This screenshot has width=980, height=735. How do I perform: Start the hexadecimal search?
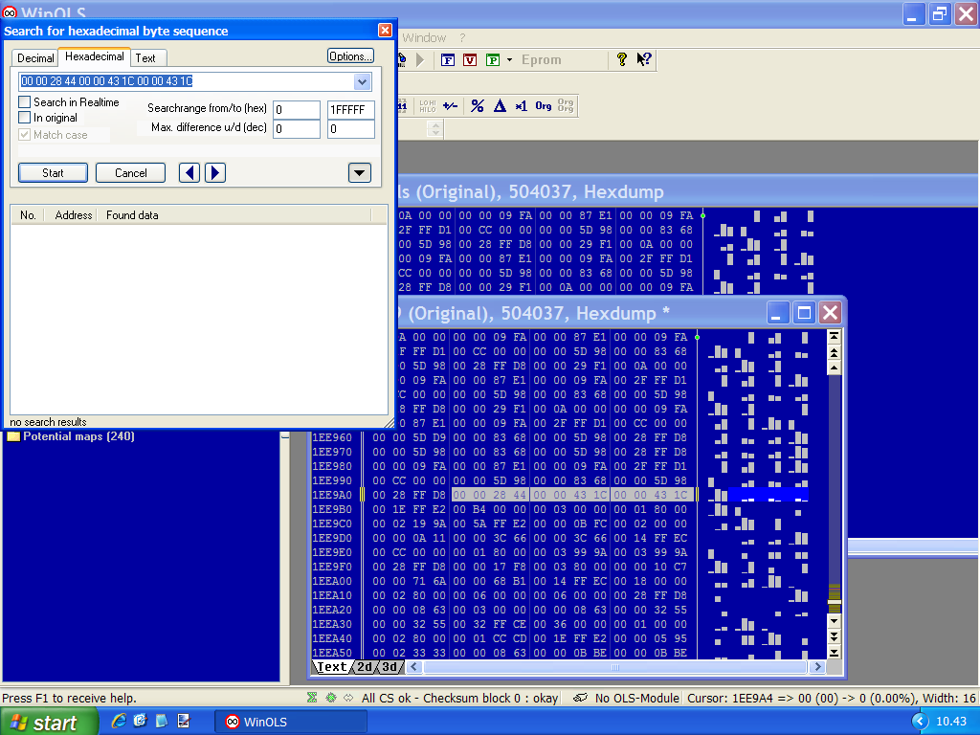(x=54, y=173)
